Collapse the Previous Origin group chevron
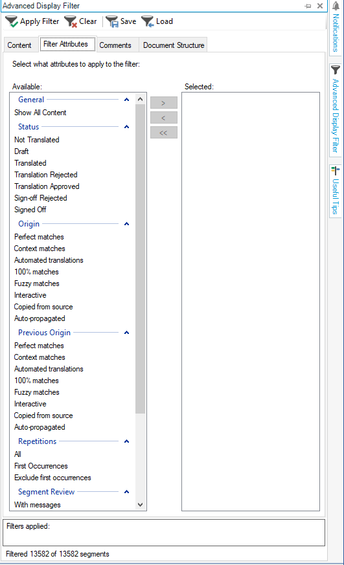 pos(126,333)
